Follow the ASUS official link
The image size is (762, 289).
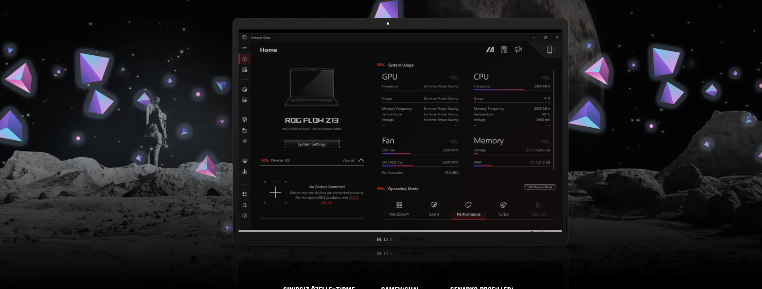[354, 198]
